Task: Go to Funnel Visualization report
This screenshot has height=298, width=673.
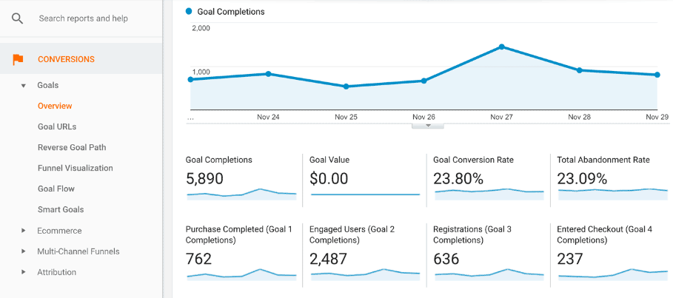Action: (76, 168)
